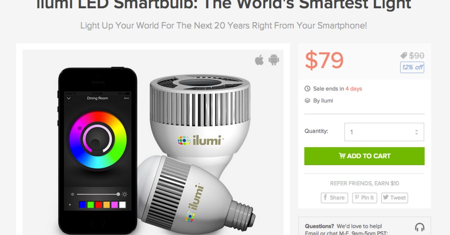The image size is (450, 235).
Task: Click the headphones support icon
Action: pyautogui.click(x=420, y=228)
